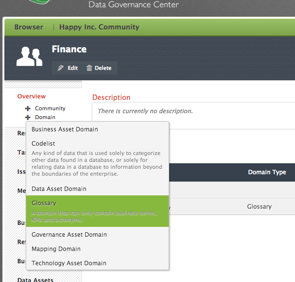The width and height of the screenshot is (295, 282).
Task: Click the pencil icon next to Edit
Action: click(x=61, y=68)
